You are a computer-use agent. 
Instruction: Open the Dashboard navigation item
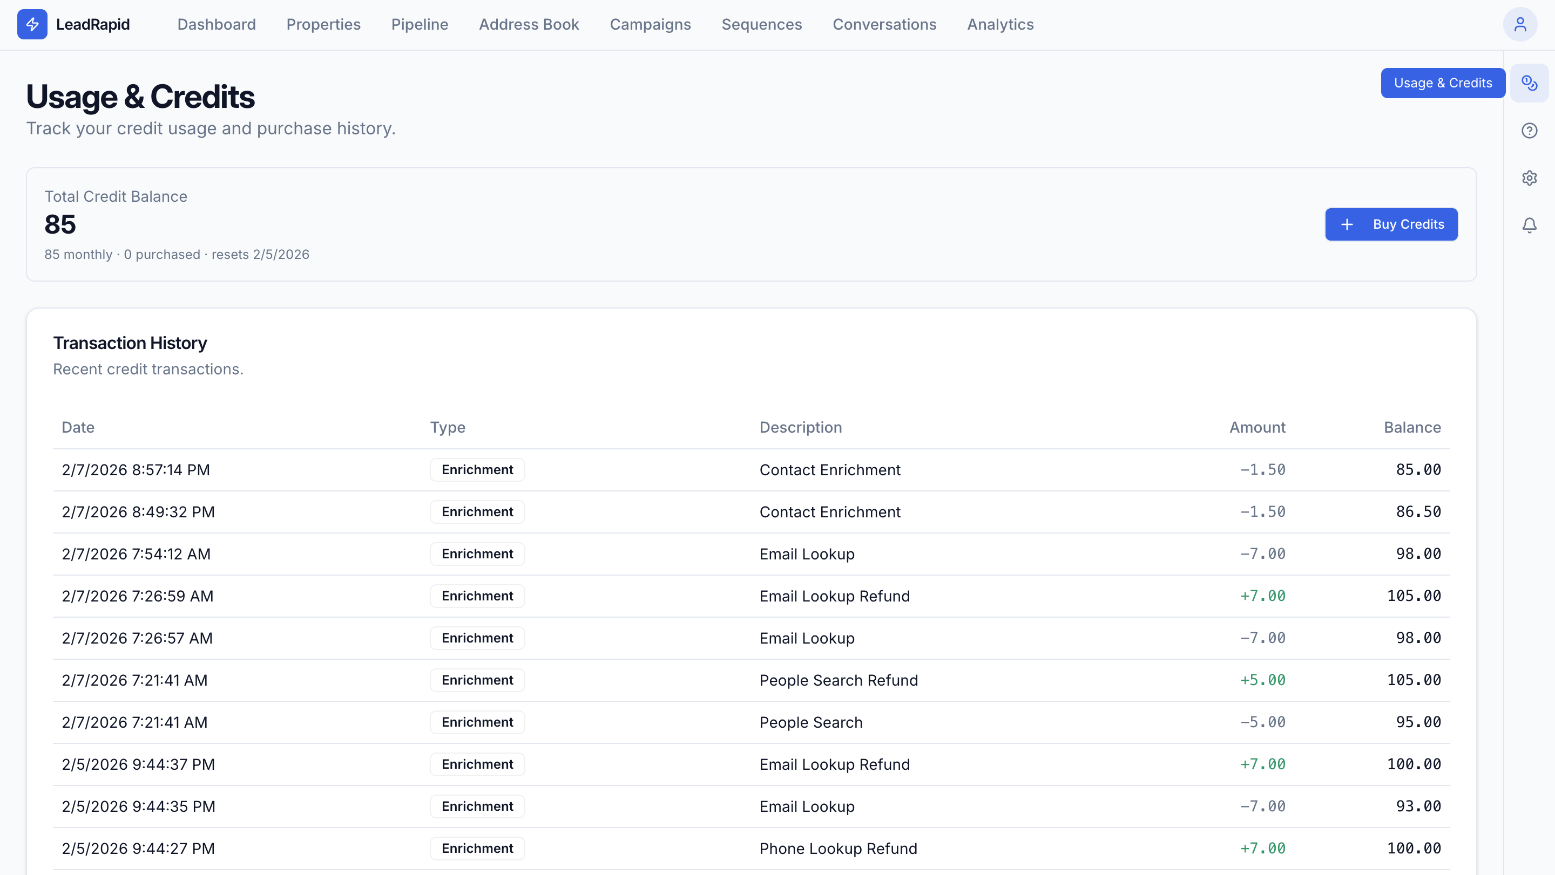pyautogui.click(x=216, y=24)
